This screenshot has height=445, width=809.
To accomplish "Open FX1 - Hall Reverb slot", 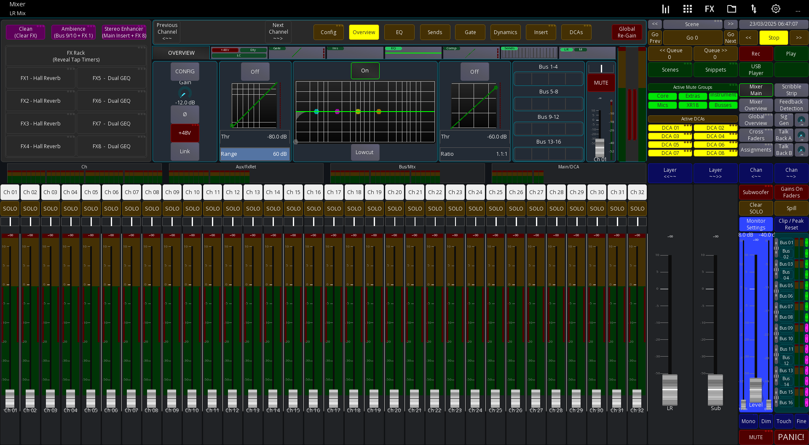I will 40,78.
